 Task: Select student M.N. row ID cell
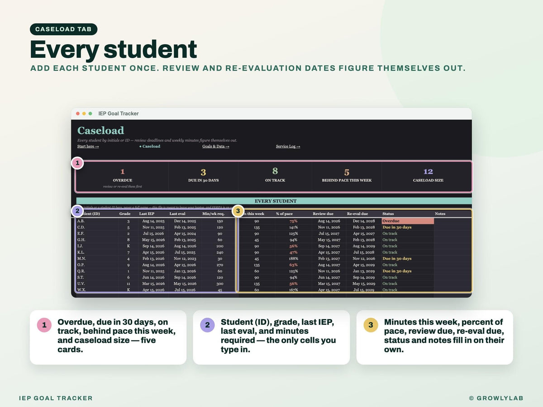point(81,259)
